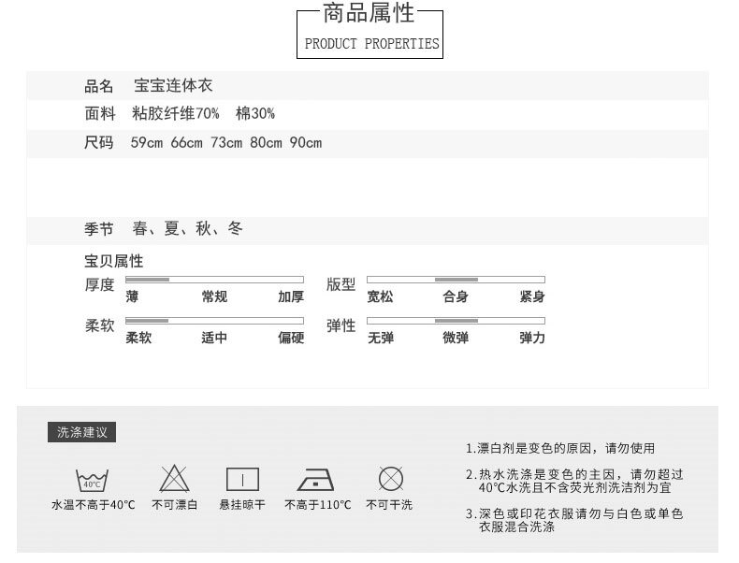Click the 弹力 elasticity label
The image size is (739, 563).
(x=532, y=338)
